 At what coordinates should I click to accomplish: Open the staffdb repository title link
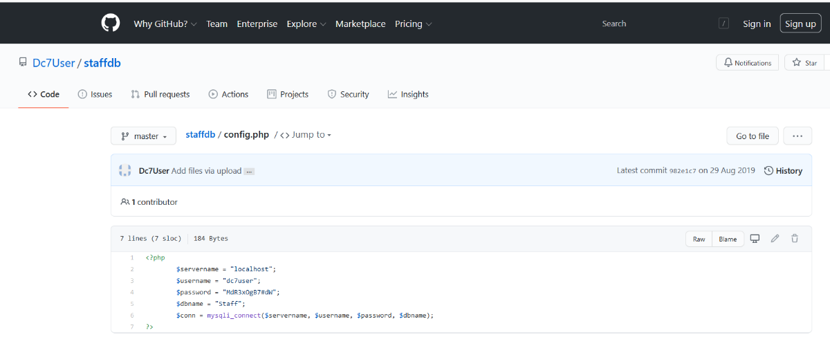[x=102, y=63]
